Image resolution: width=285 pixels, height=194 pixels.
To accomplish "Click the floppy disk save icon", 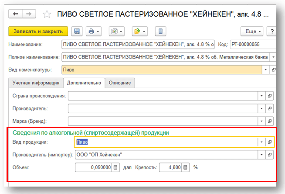I will [77, 31].
